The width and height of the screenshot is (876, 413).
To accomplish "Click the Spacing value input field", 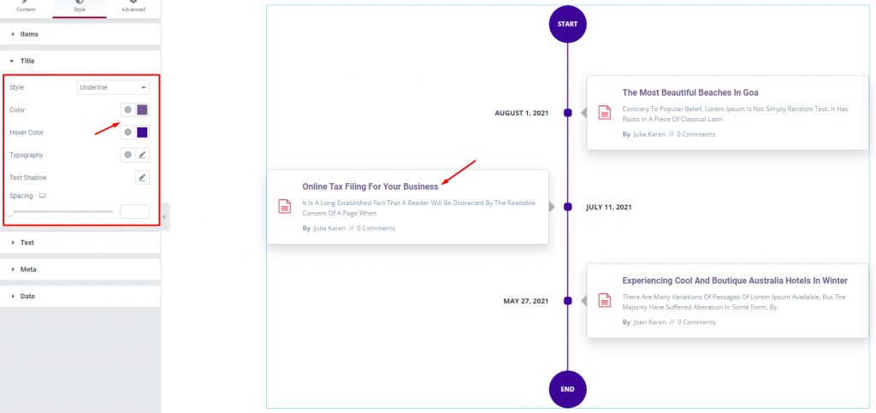I will (x=134, y=211).
